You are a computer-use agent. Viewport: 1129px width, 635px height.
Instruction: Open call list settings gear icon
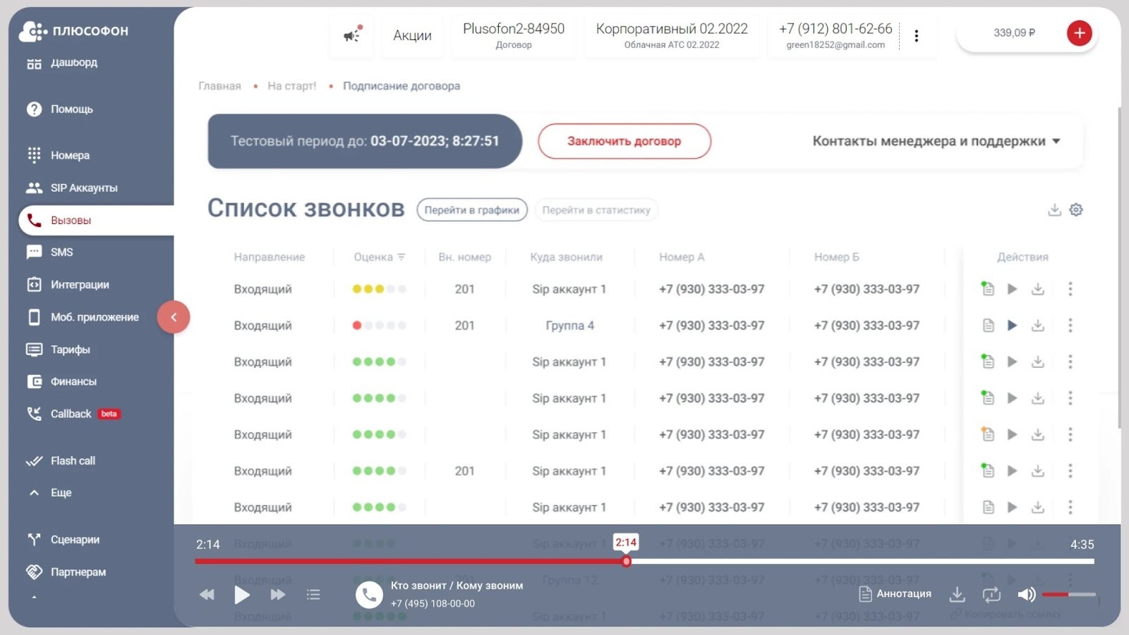pyautogui.click(x=1075, y=209)
